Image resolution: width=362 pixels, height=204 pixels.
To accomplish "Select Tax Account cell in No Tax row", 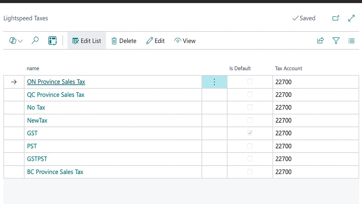I will pos(316,107).
